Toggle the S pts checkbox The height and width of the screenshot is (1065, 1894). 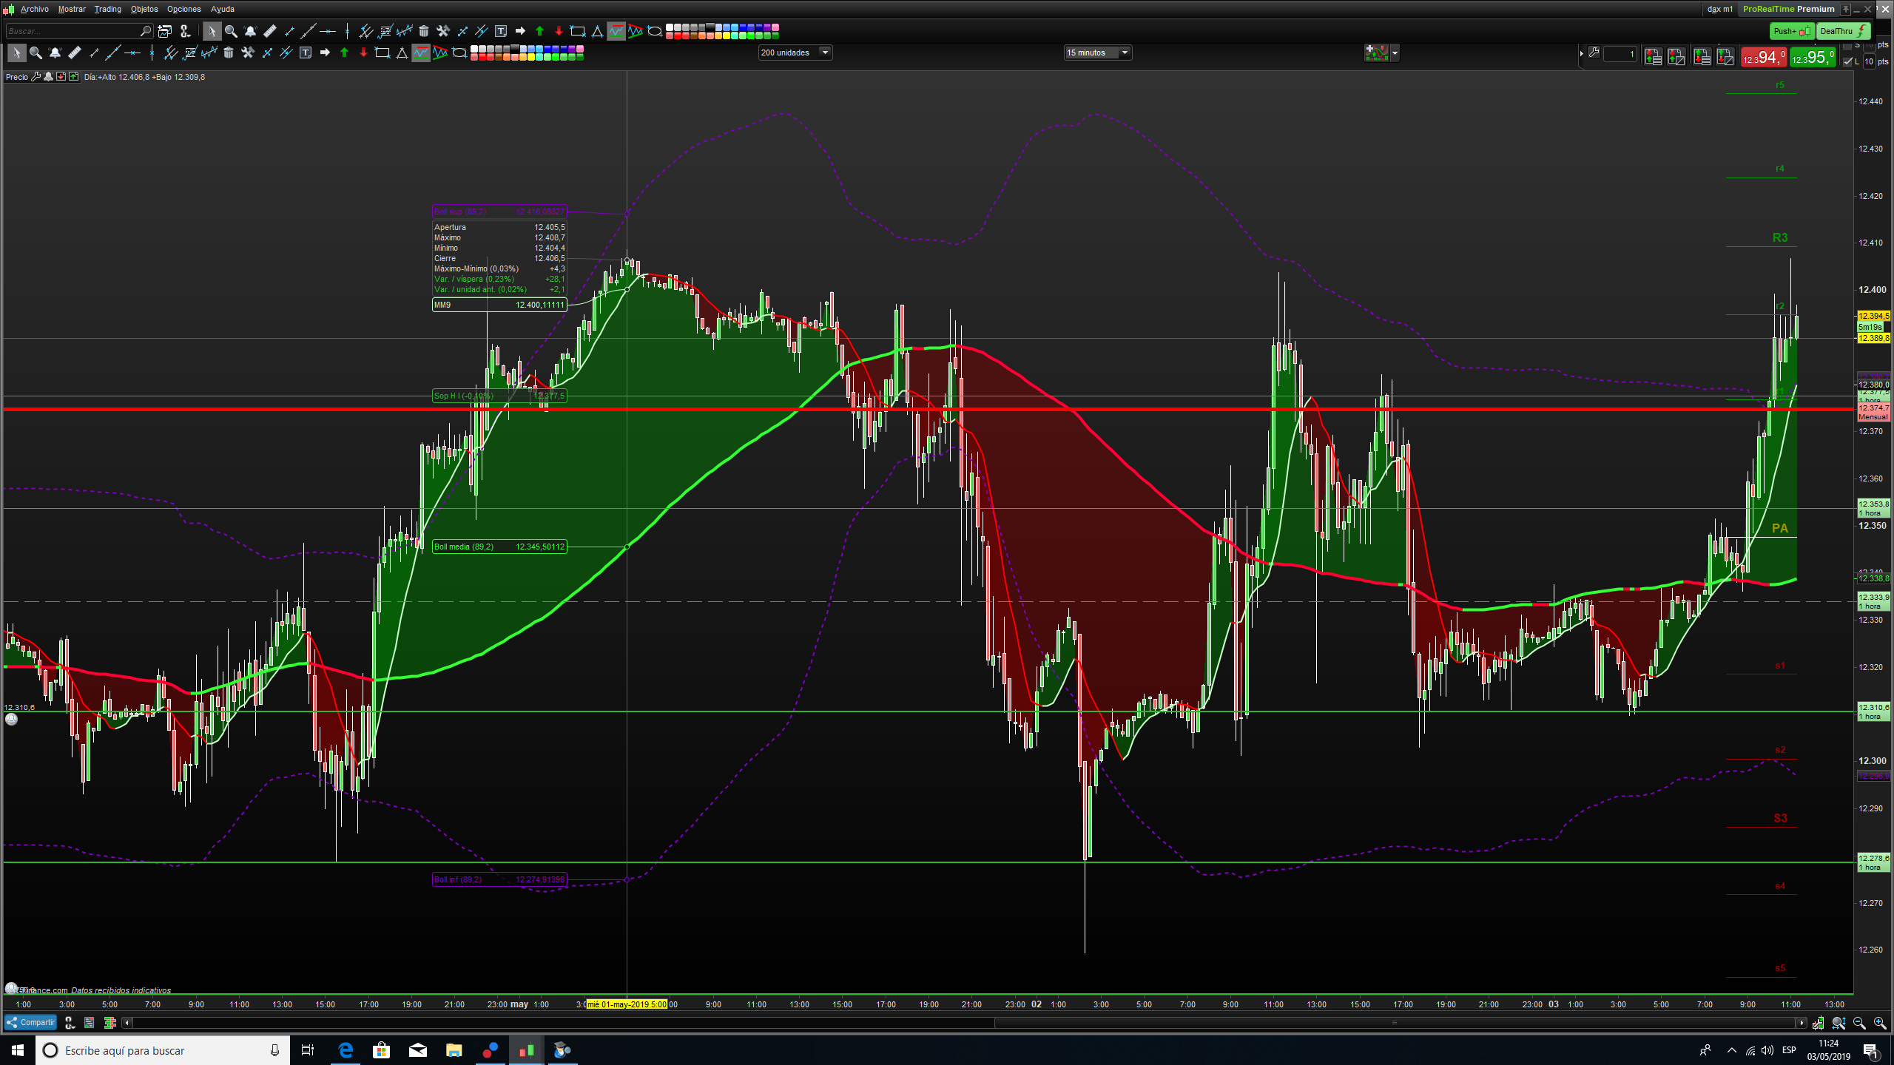[x=1848, y=46]
